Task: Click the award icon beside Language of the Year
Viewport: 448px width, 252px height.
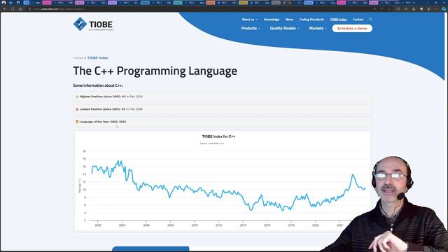Action: pyautogui.click(x=77, y=122)
